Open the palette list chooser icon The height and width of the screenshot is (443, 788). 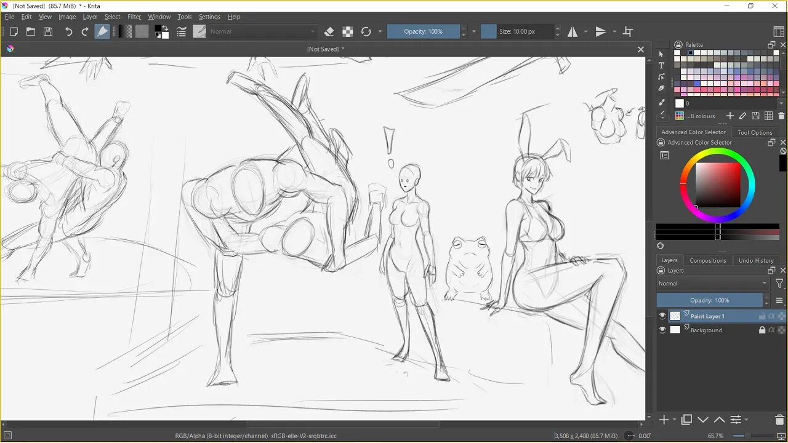point(680,116)
